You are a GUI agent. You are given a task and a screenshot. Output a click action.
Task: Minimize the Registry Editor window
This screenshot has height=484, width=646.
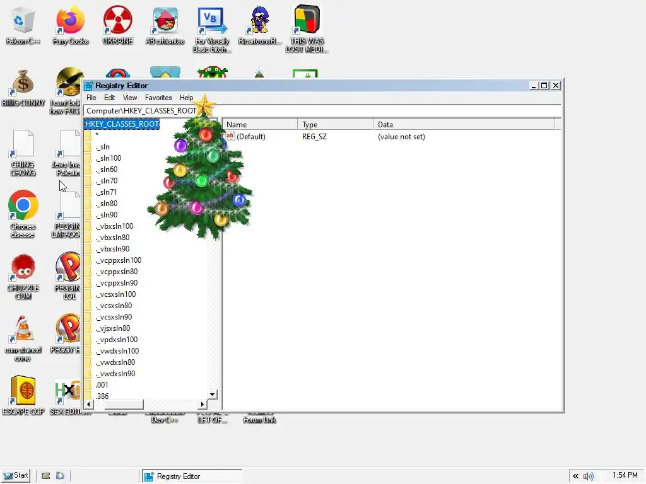(534, 86)
